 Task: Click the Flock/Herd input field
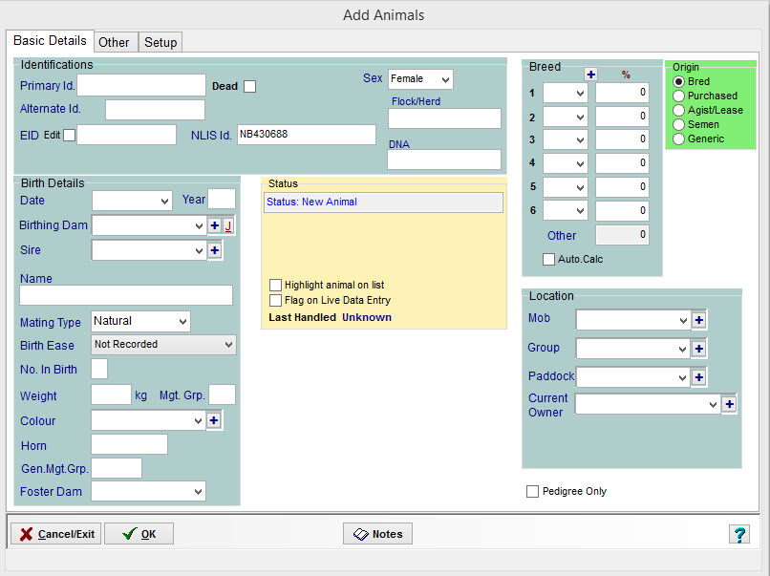coord(444,118)
